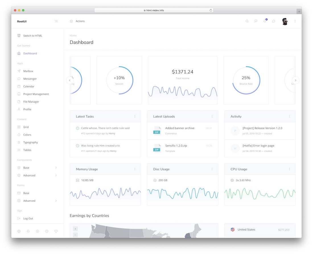Open Disc Usage options menu
Viewport: 313px width, 254px height.
[x=212, y=169]
